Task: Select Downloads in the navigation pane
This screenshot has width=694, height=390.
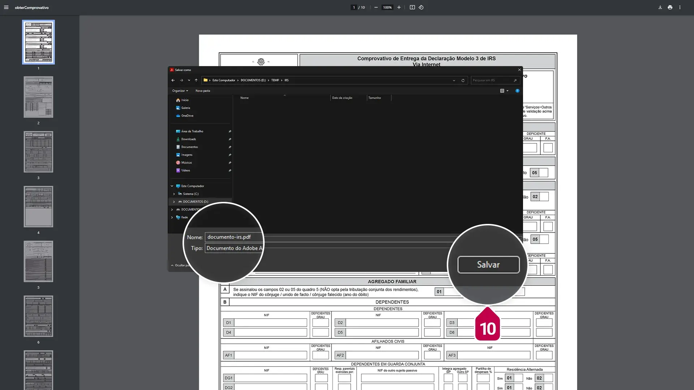Action: click(x=188, y=139)
